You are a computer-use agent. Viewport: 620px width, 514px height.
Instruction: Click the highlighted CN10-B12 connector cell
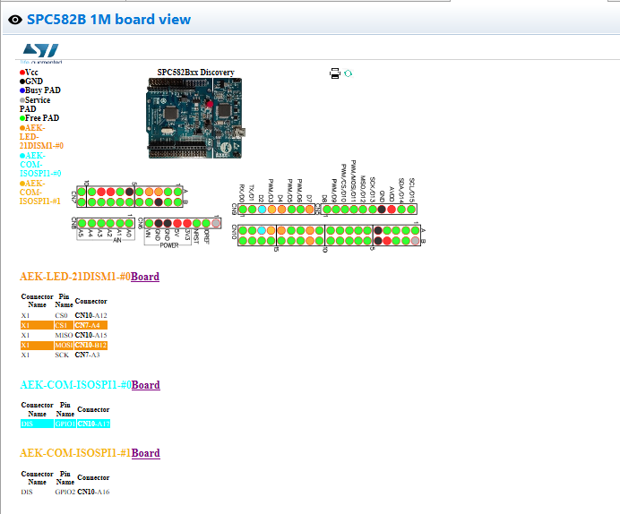91,345
